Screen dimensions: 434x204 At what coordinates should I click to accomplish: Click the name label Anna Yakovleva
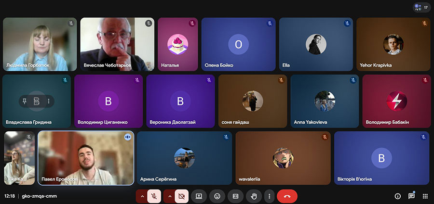tap(310, 122)
